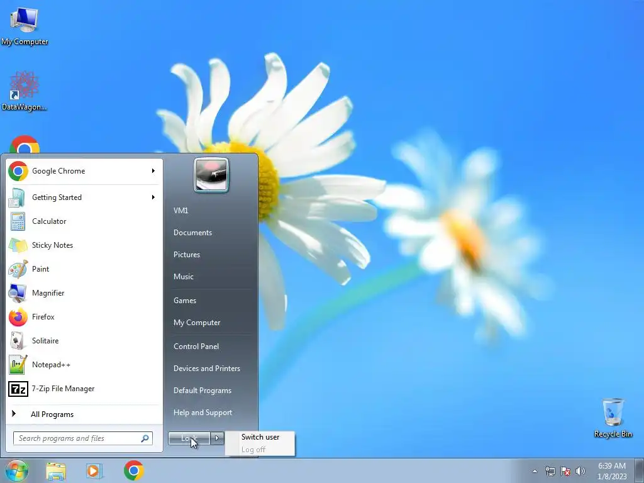This screenshot has height=483, width=644.
Task: Select the DataWagon desktop shortcut
Action: 25,91
